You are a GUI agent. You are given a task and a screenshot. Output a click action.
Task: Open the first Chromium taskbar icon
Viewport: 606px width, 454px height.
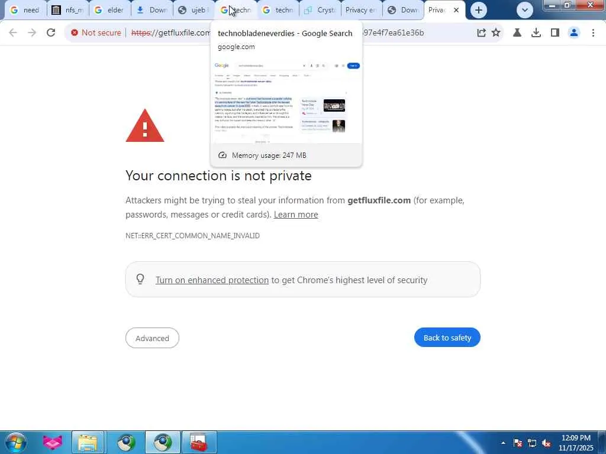[x=126, y=442]
